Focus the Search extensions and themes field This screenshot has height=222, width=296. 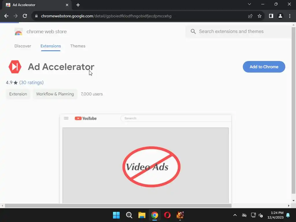point(238,31)
